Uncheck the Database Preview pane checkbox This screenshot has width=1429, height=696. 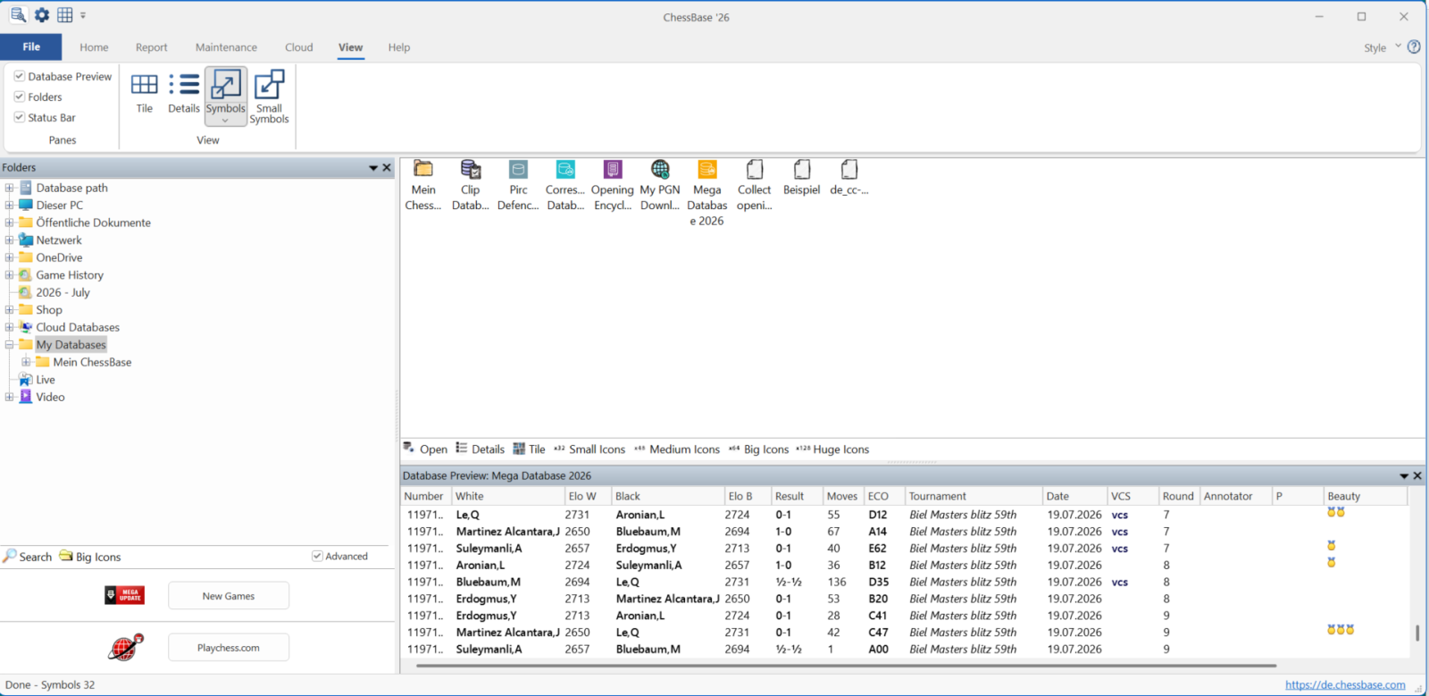coord(20,76)
